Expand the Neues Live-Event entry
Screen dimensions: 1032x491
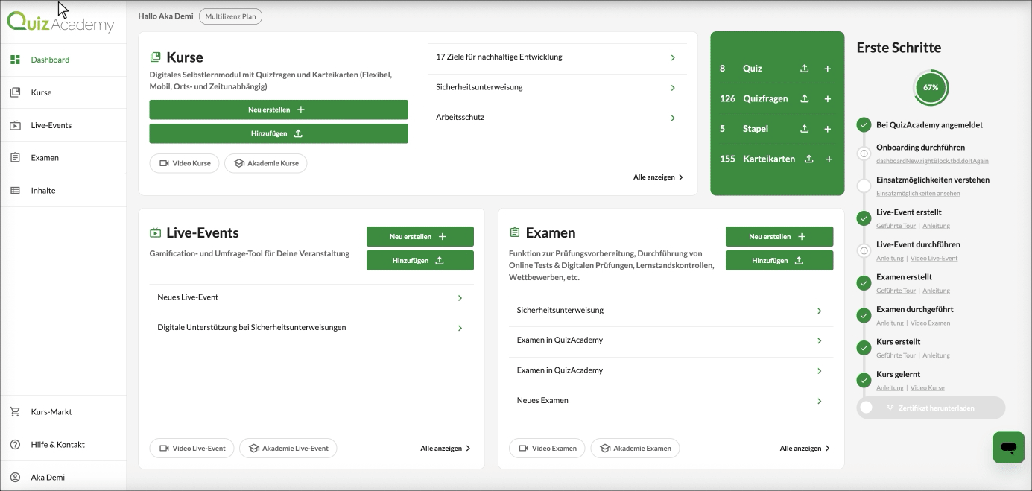pos(460,297)
